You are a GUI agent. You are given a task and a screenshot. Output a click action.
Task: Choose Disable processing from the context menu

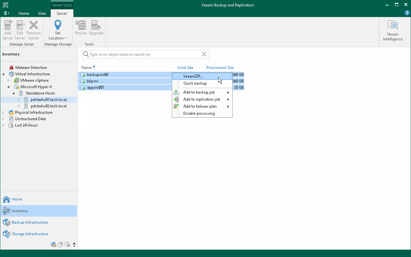pyautogui.click(x=202, y=113)
